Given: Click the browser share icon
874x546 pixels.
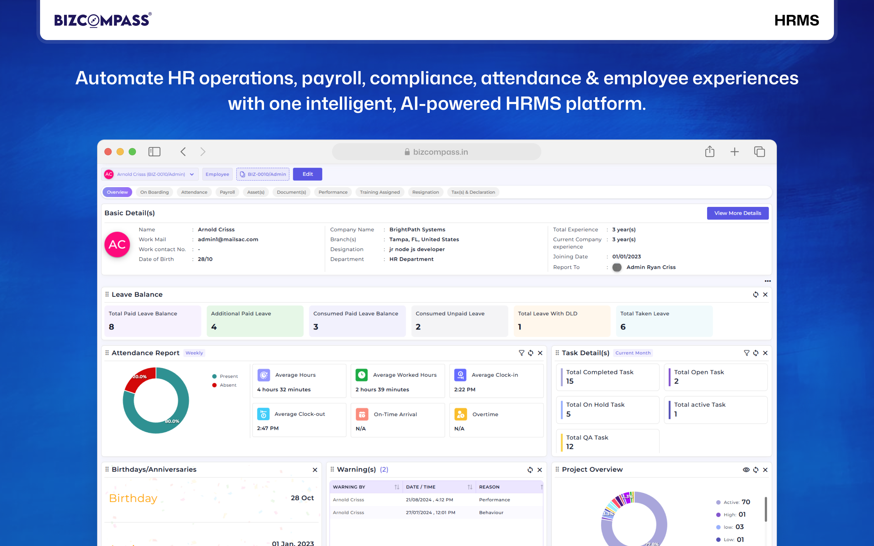Looking at the screenshot, I should coord(710,151).
